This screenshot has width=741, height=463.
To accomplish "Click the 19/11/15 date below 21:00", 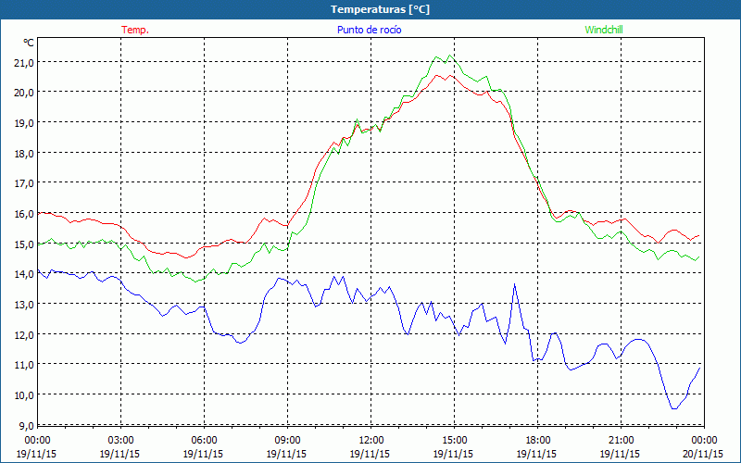I will pyautogui.click(x=620, y=454).
